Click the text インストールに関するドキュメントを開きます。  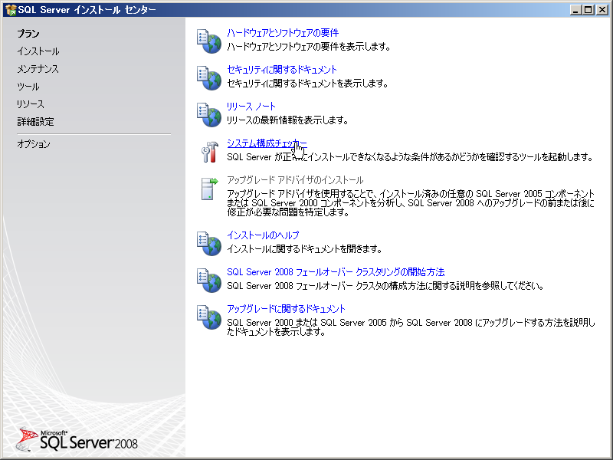click(x=304, y=248)
